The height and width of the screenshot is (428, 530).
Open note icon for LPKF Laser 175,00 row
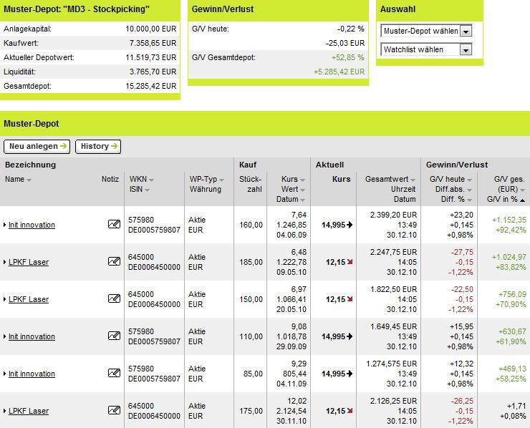point(114,410)
